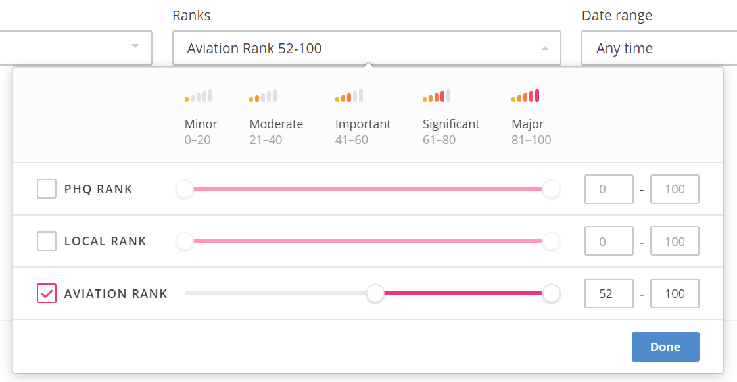Click the PHQ Rank minimum value field

click(609, 189)
